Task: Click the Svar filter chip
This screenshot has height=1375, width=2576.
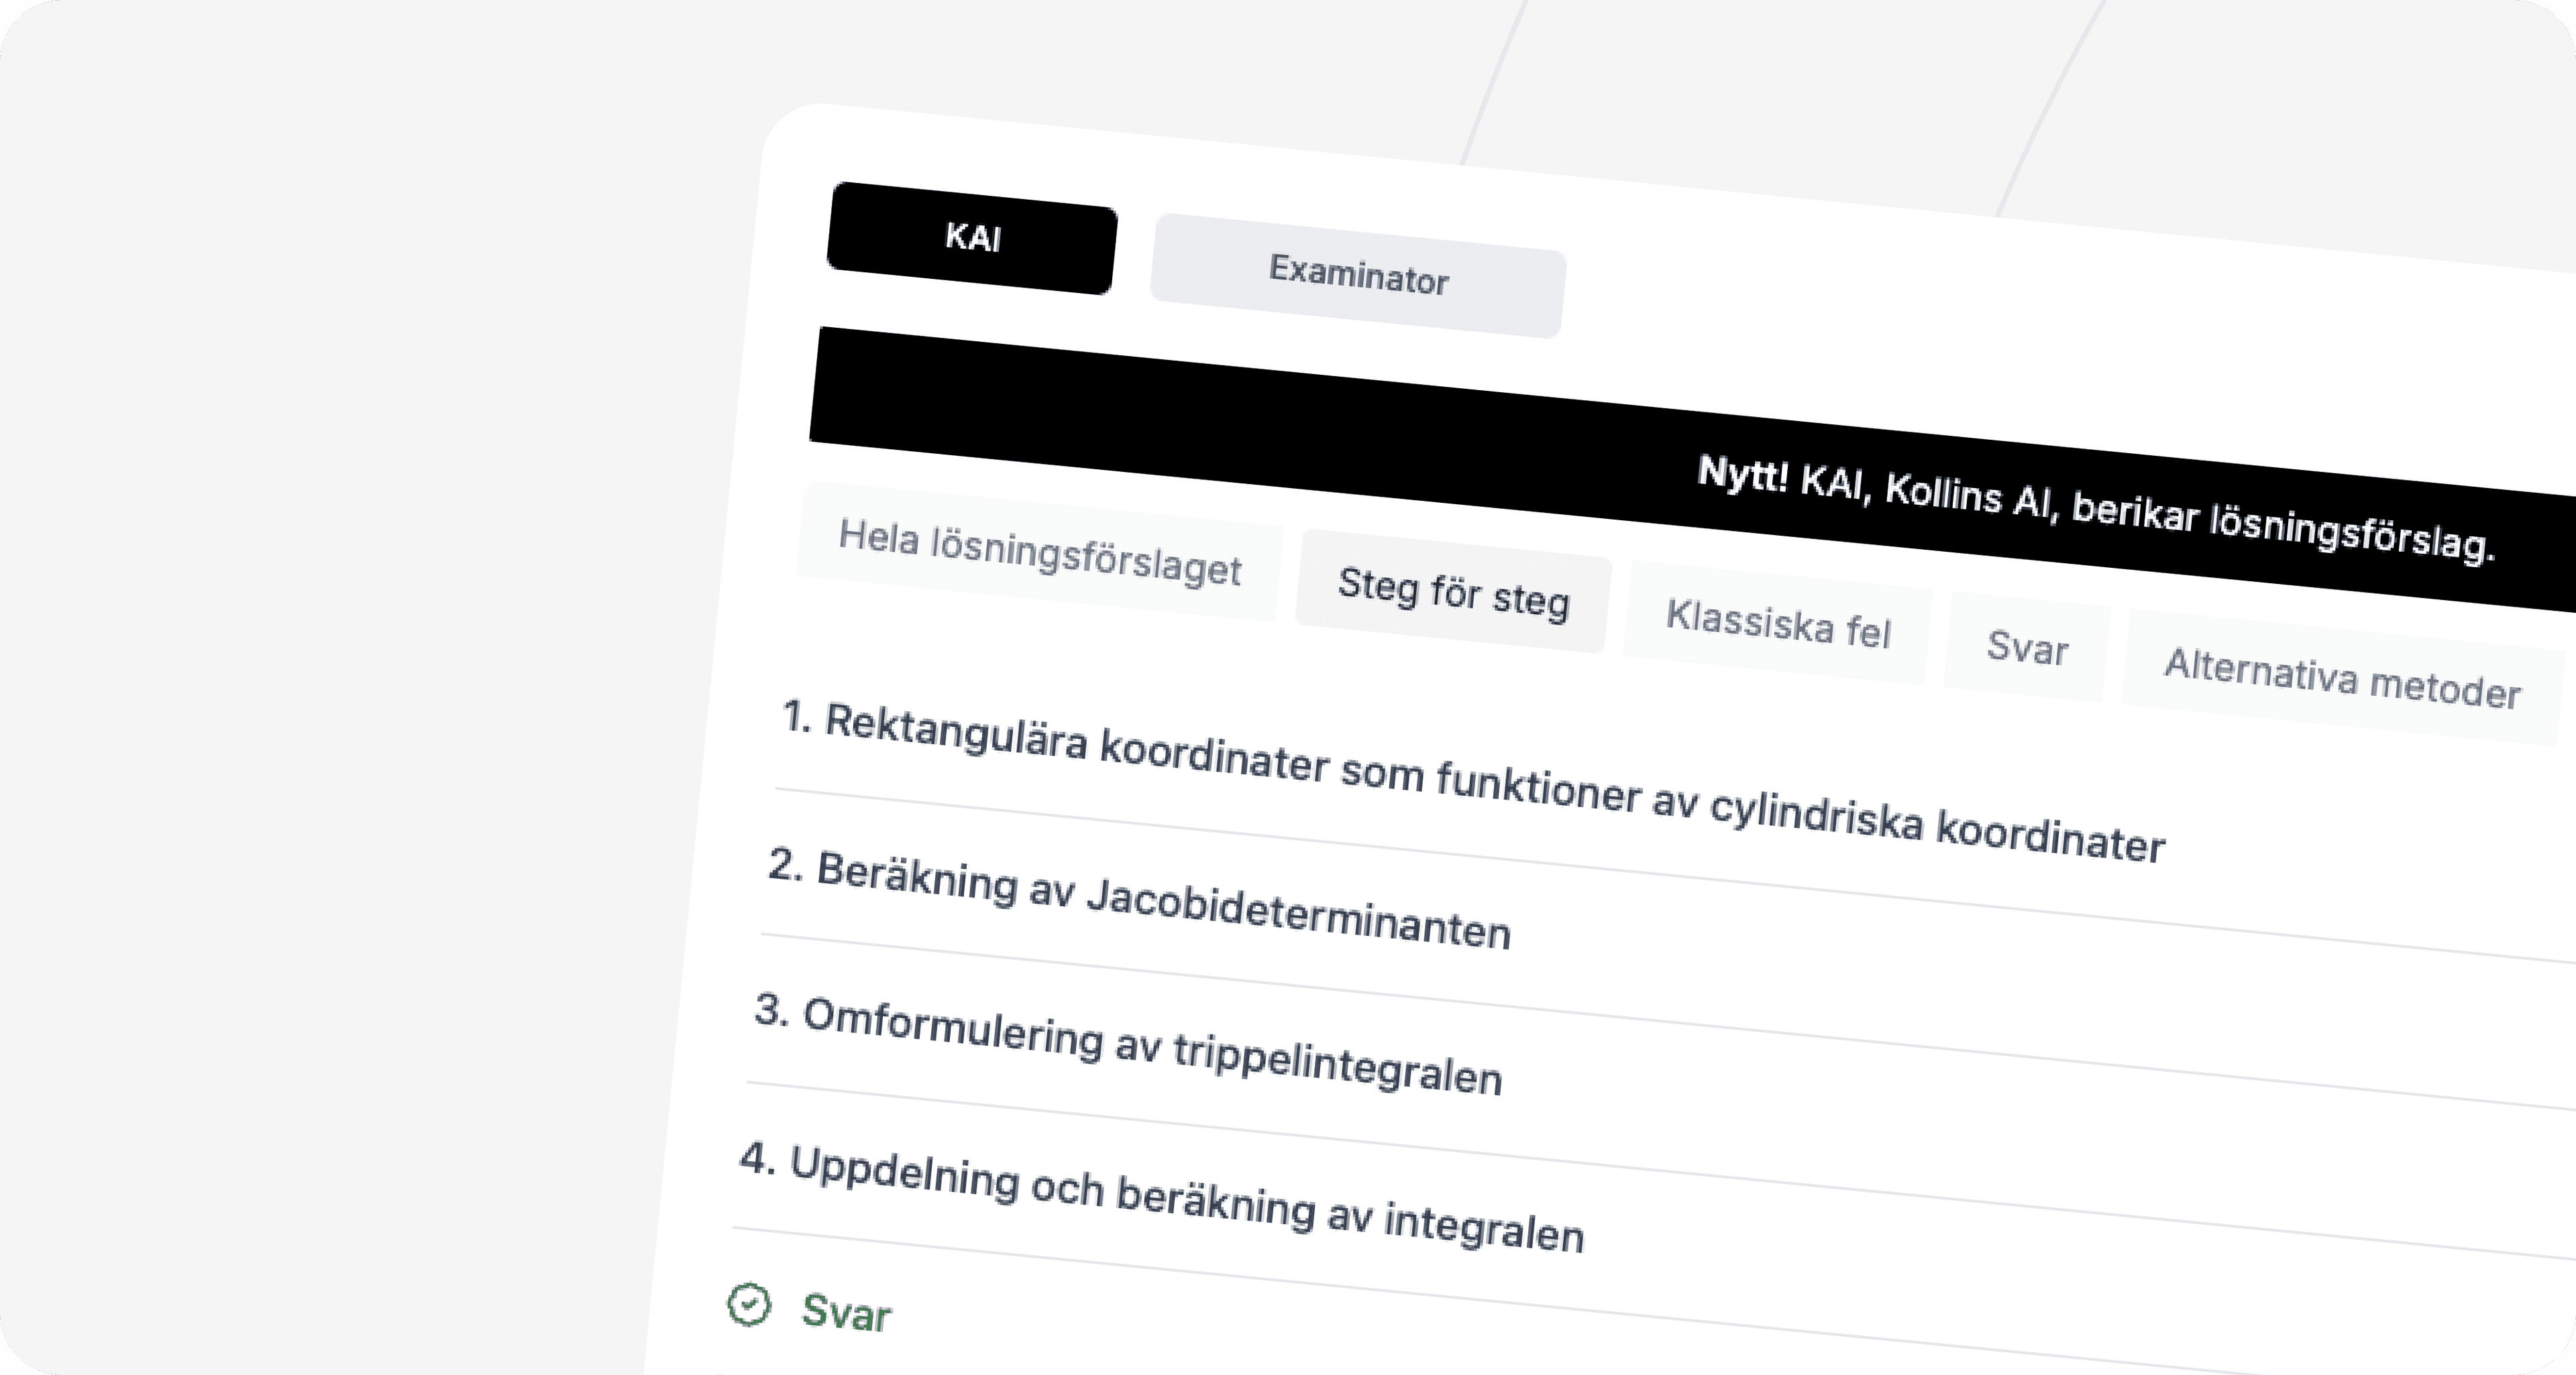Action: click(x=2027, y=648)
